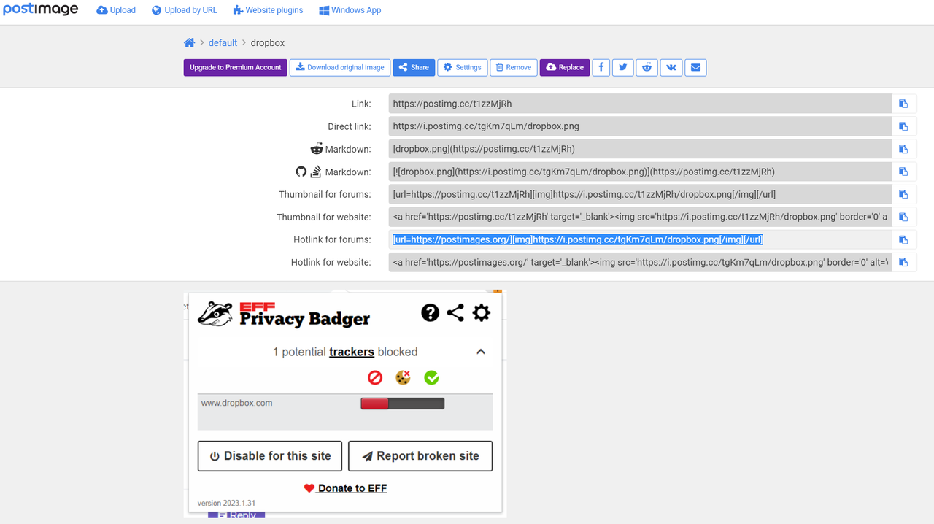Viewport: 934px width, 524px height.
Task: Click the trackers link
Action: click(x=352, y=352)
